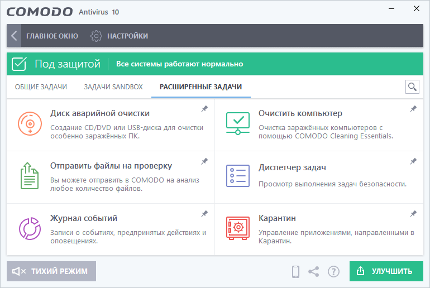The height and width of the screenshot is (288, 430).
Task: Open the Диск аварийной очистки disc icon
Action: point(30,123)
